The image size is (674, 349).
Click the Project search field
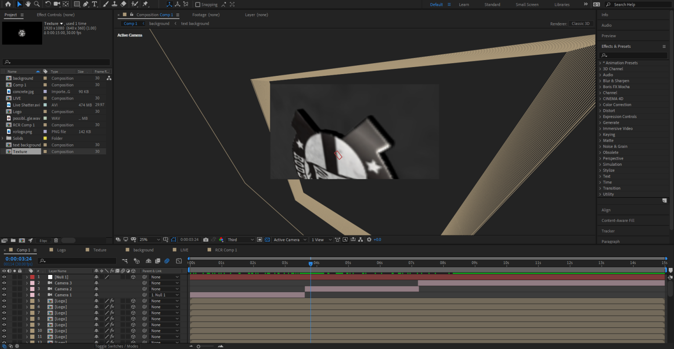(56, 62)
